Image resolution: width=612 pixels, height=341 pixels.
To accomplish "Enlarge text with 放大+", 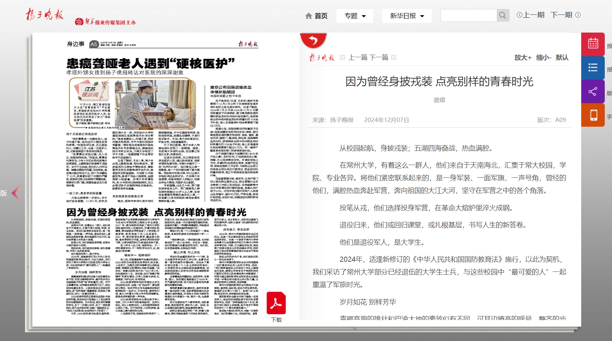I will click(523, 58).
